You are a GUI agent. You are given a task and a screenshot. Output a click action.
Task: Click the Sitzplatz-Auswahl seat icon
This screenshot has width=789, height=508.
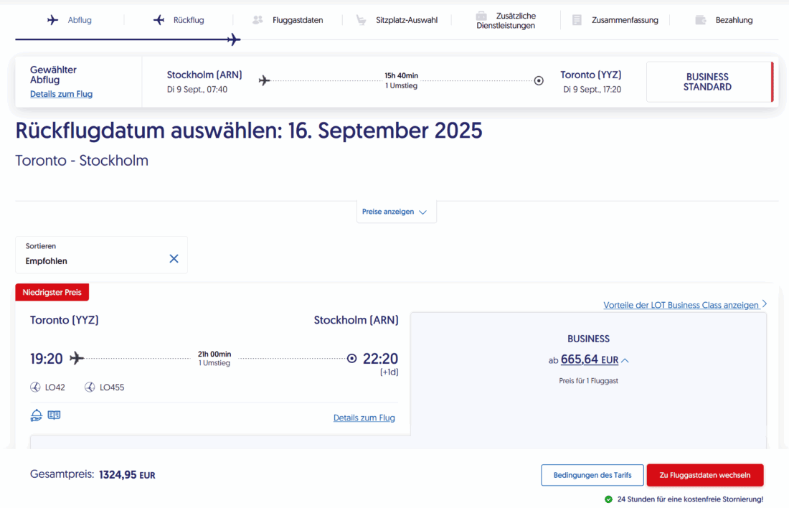pos(361,20)
